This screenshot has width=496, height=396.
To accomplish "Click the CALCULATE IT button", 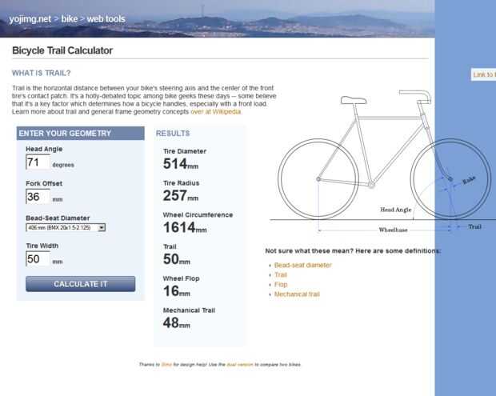I will click(x=81, y=284).
